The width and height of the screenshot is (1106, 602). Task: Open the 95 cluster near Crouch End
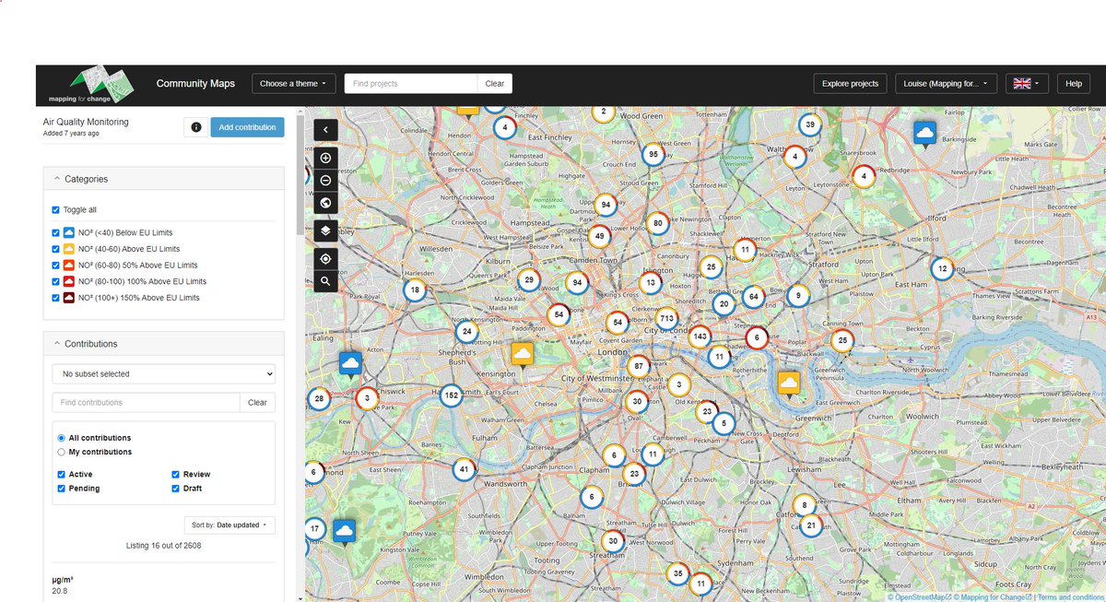point(653,155)
